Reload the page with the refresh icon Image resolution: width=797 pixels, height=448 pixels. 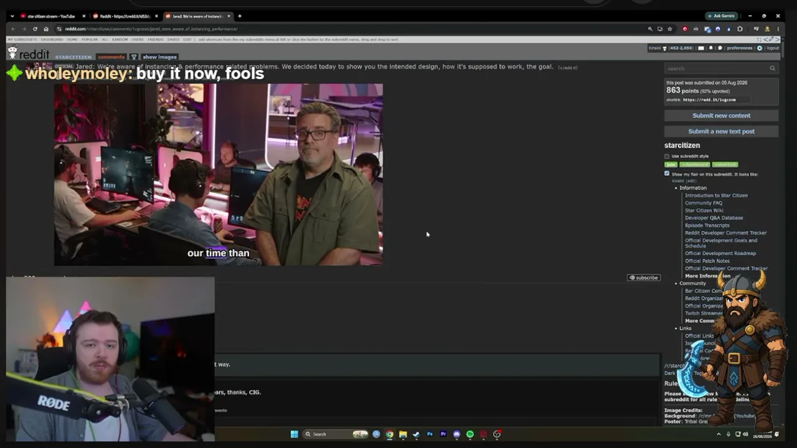click(35, 29)
